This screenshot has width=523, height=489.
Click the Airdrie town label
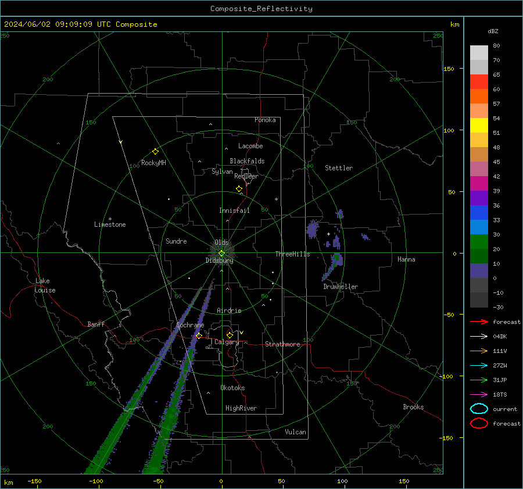(229, 310)
